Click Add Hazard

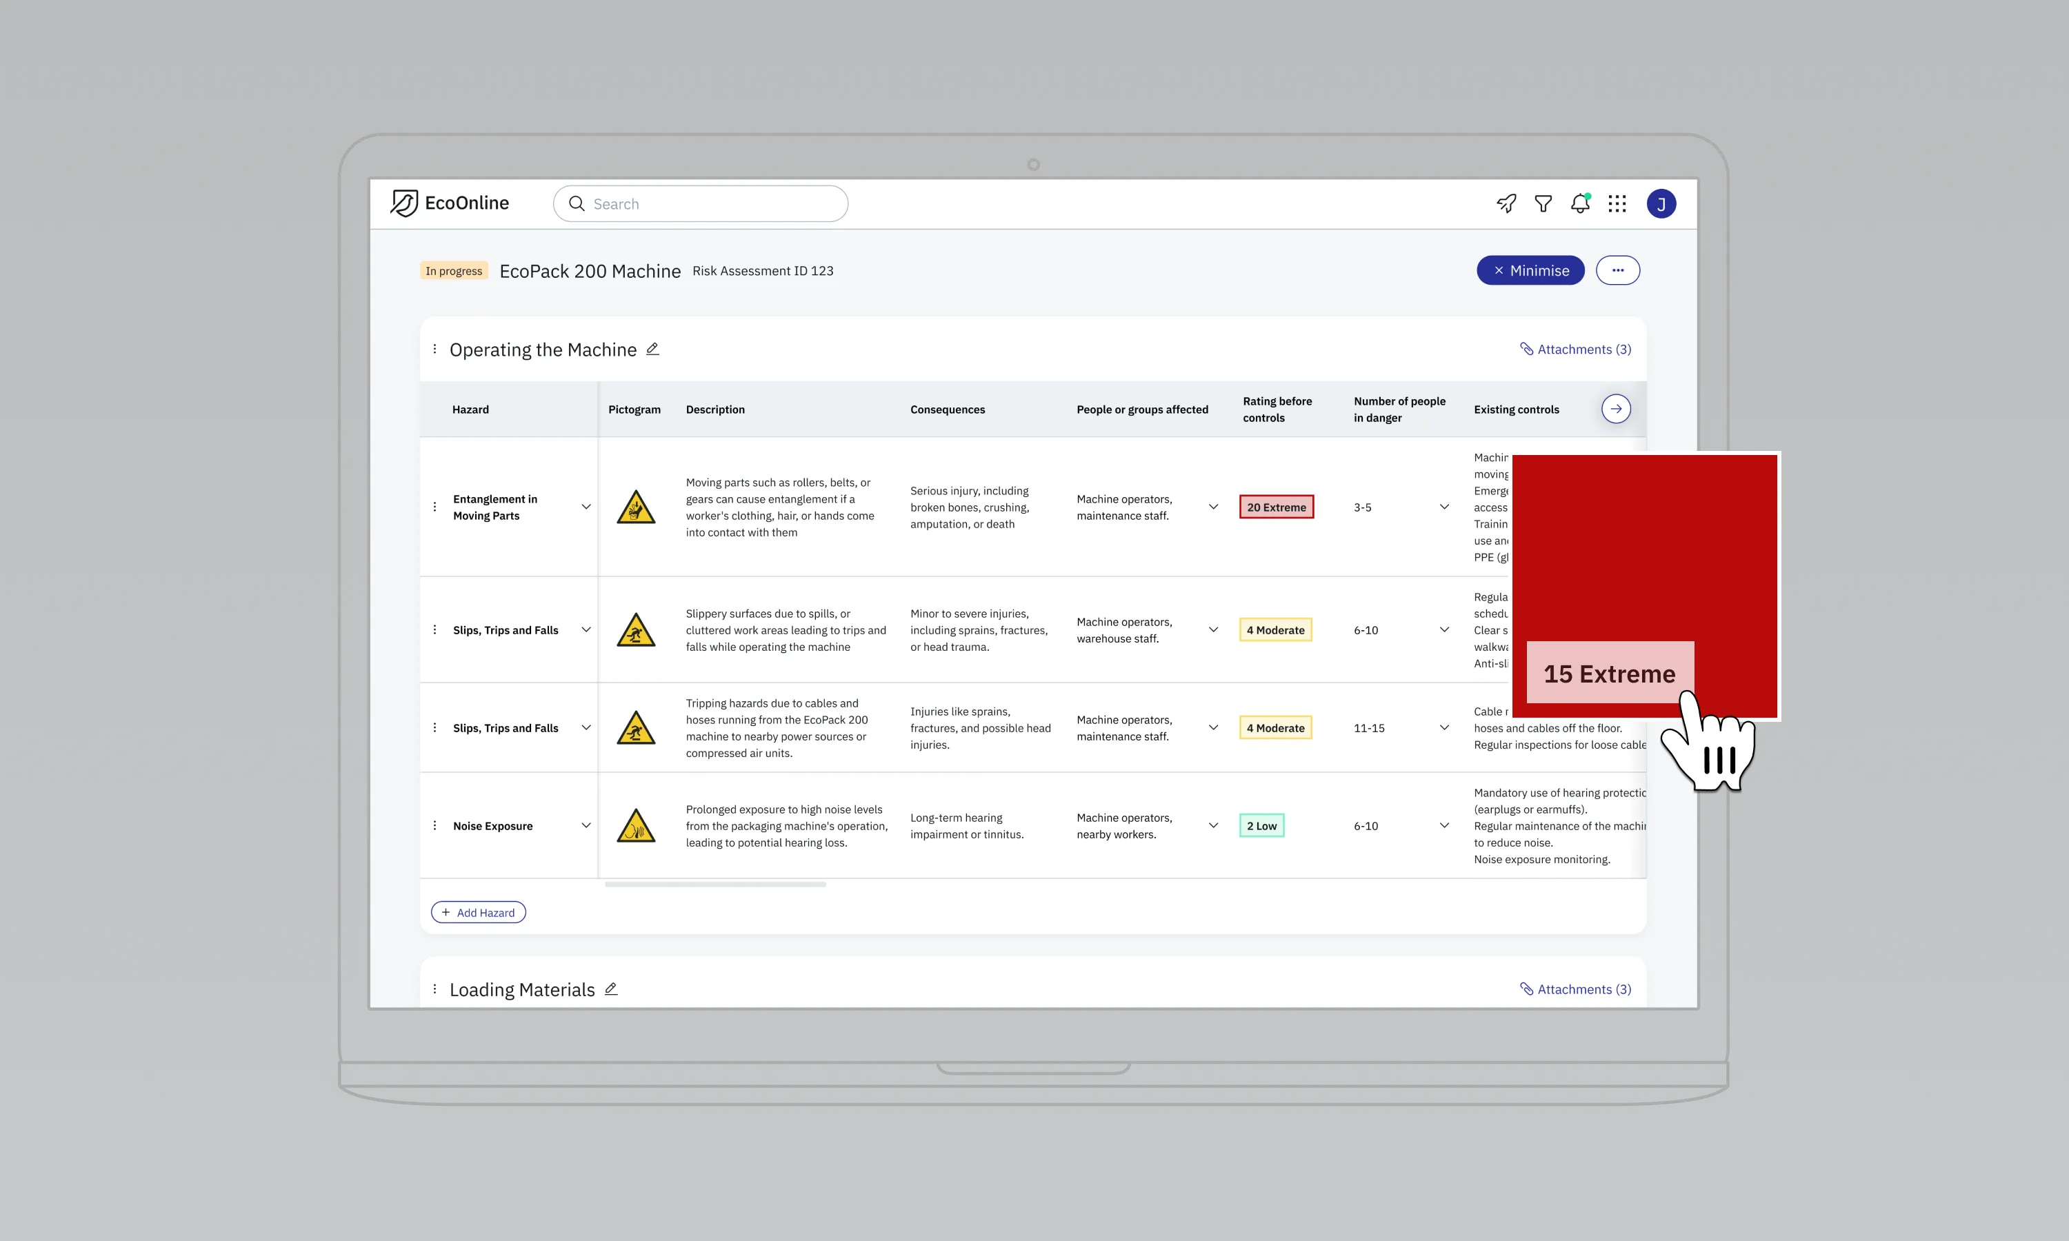pyautogui.click(x=477, y=912)
